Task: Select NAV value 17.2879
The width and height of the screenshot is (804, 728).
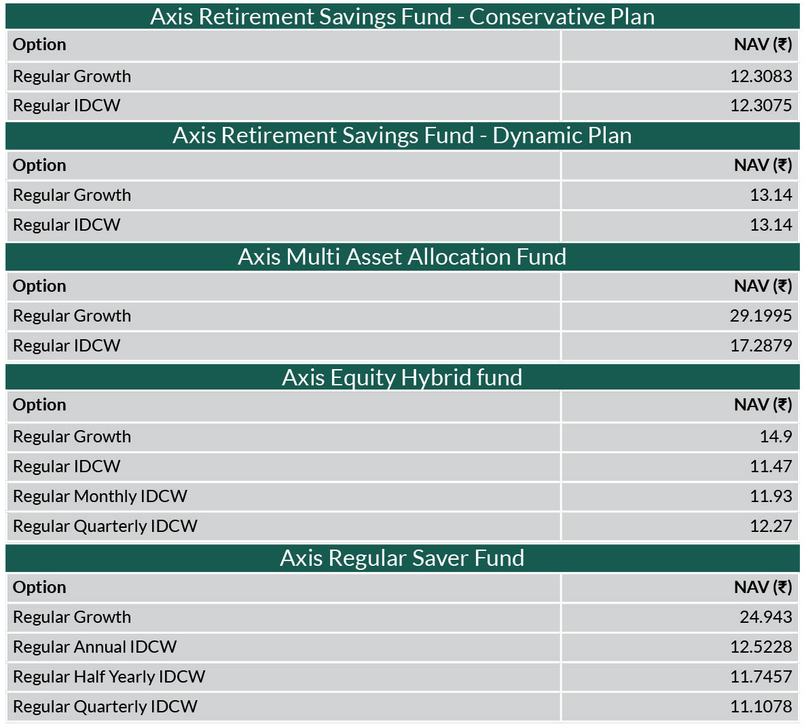Action: click(761, 346)
